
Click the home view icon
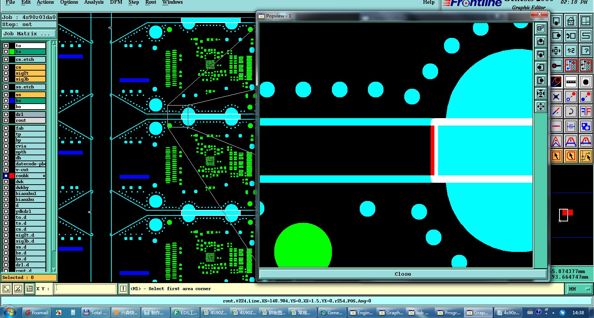571,21
